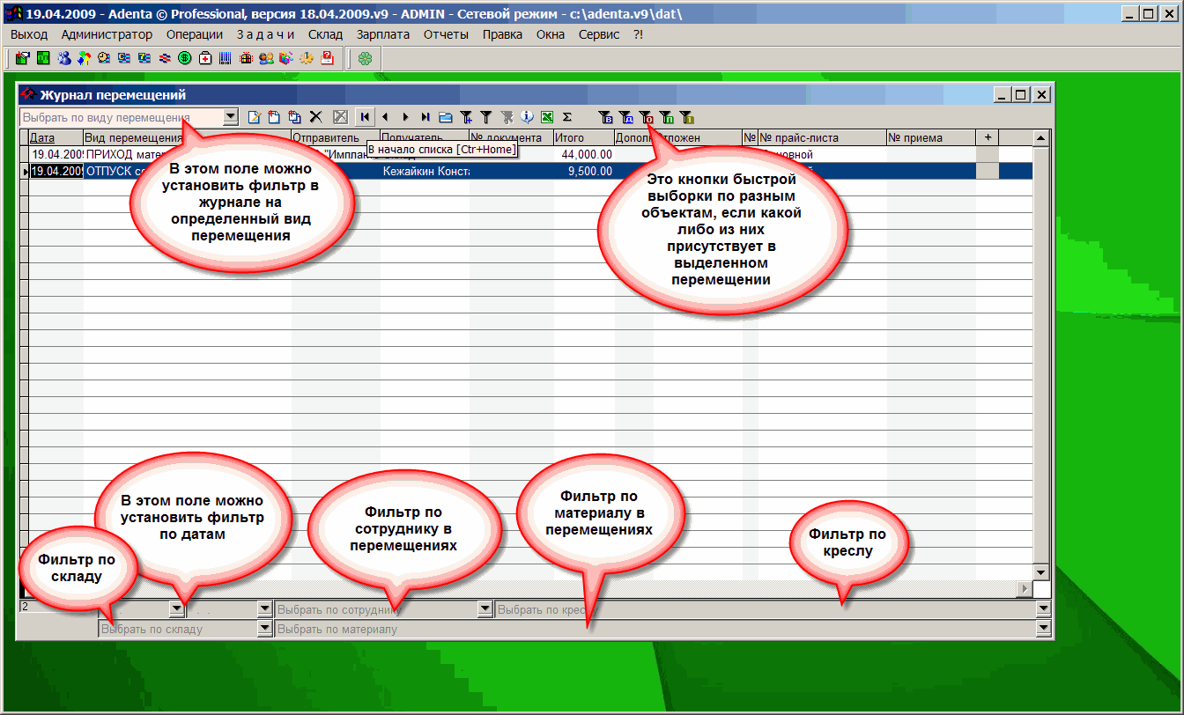Click the new document pencil icon
This screenshot has width=1184, height=715.
tap(255, 116)
